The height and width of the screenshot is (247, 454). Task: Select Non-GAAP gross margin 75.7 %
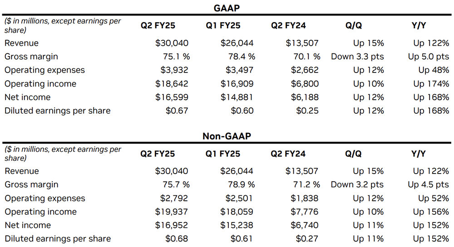pyautogui.click(x=173, y=184)
